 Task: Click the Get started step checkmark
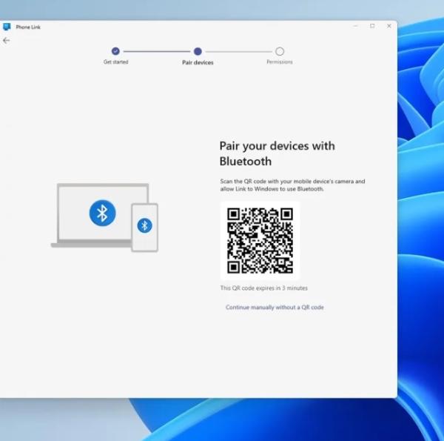coord(115,51)
